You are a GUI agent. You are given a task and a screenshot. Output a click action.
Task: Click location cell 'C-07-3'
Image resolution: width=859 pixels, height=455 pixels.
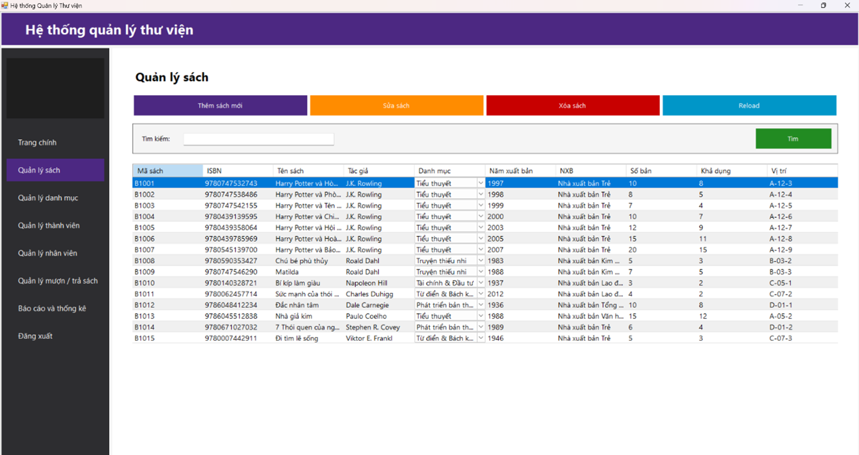coord(803,338)
